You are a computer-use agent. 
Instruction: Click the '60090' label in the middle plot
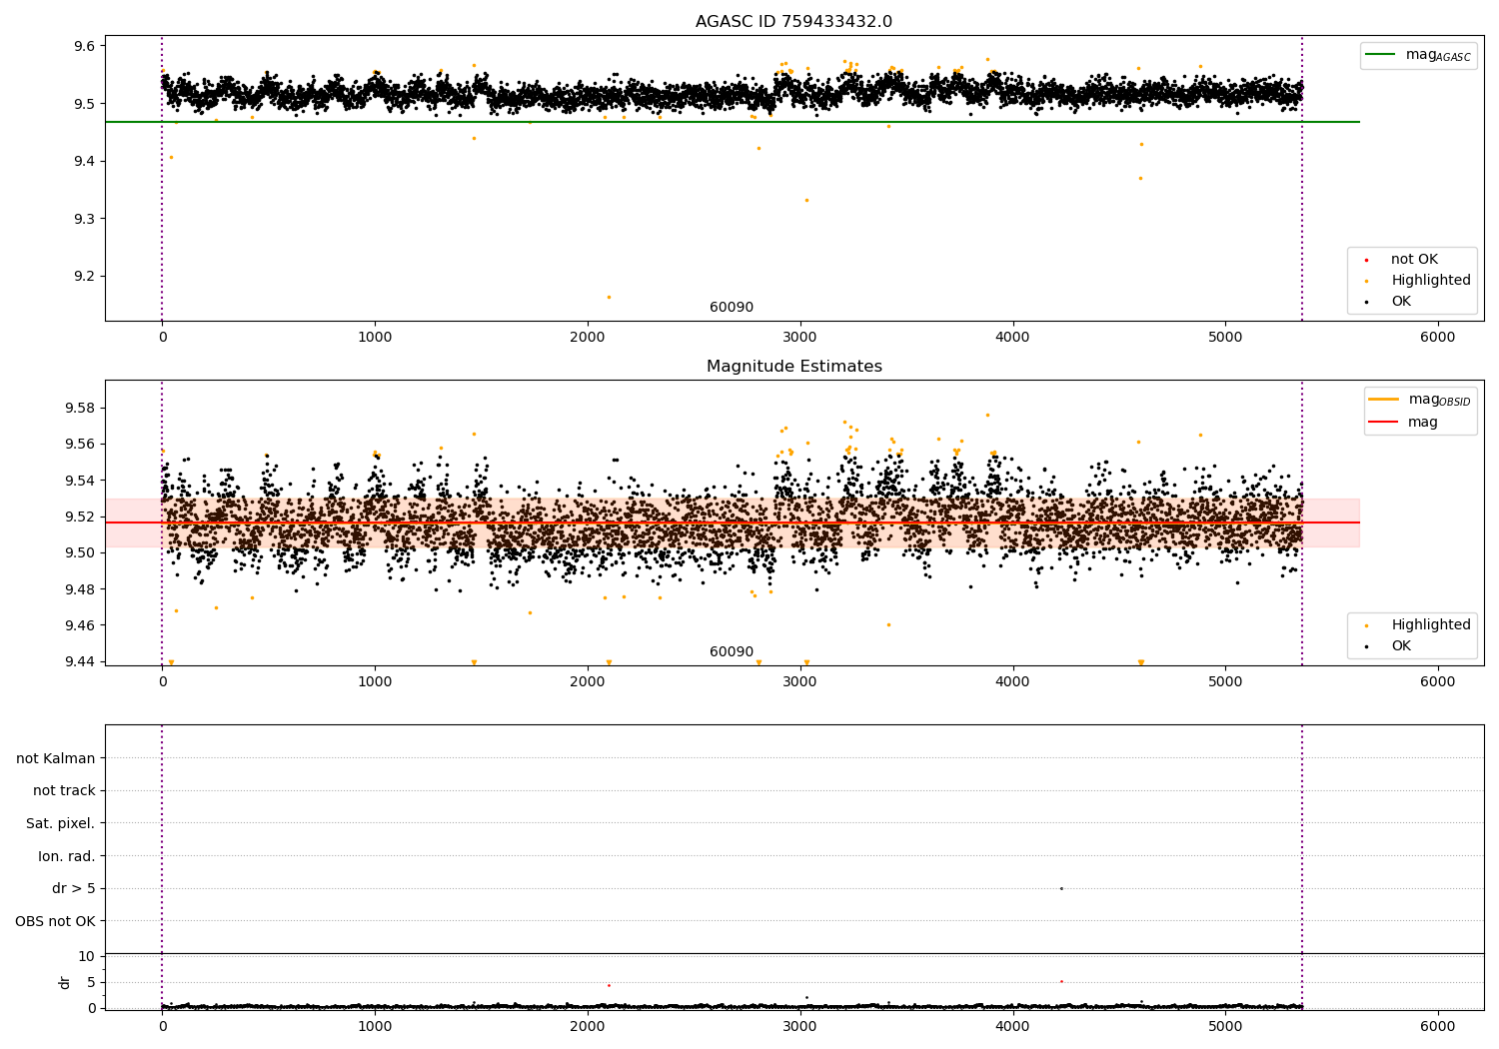click(x=732, y=652)
